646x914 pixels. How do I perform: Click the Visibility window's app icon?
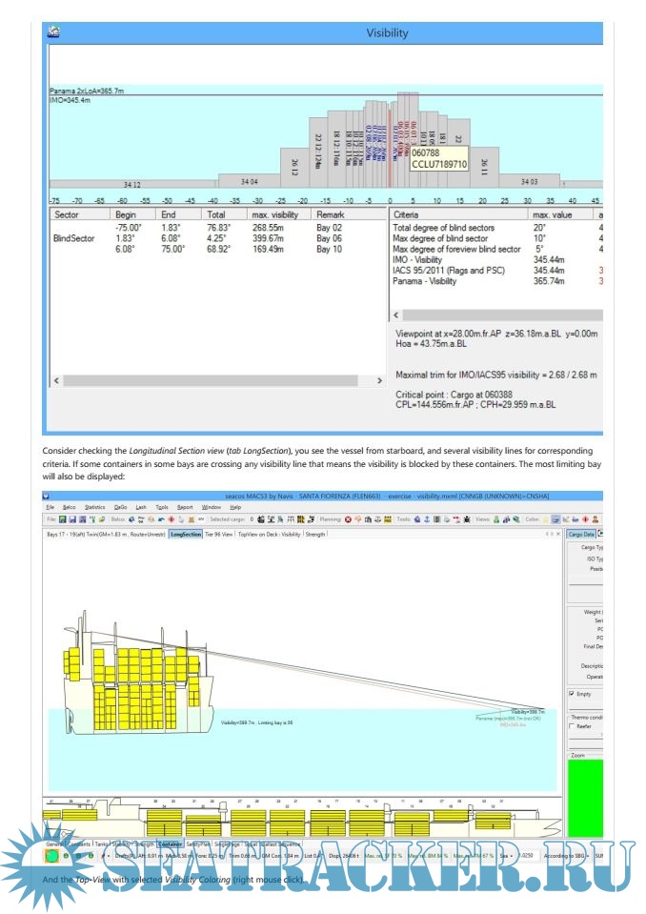(x=54, y=32)
